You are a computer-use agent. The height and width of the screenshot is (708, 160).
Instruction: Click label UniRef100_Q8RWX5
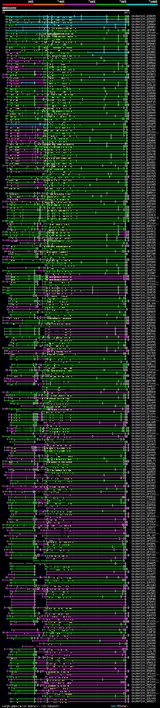[143, 312]
